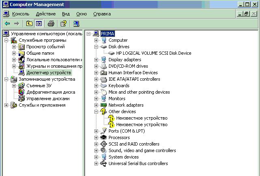This screenshot has width=260, height=176.
Task: Collapse the Other devices node
Action: point(96,112)
